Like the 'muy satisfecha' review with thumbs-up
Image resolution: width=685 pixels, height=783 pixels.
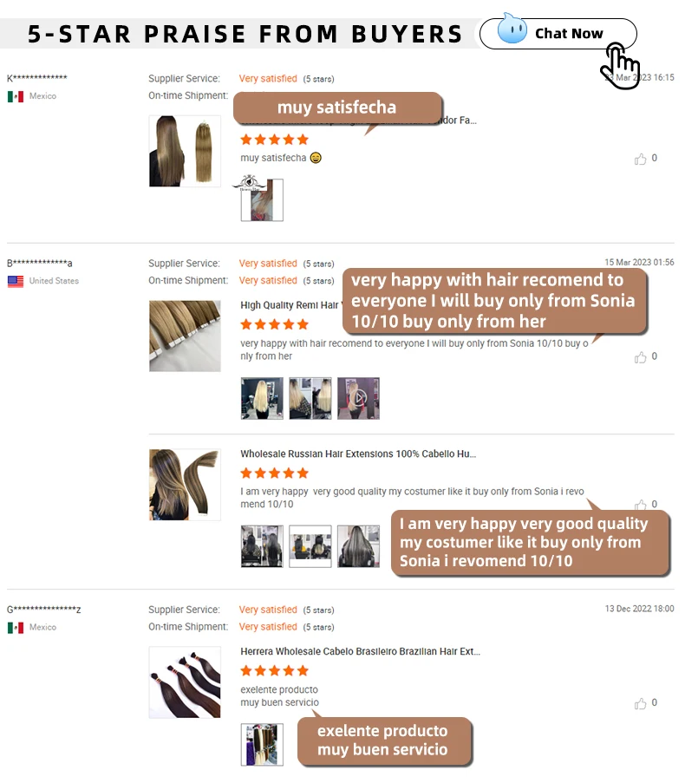[x=640, y=160]
